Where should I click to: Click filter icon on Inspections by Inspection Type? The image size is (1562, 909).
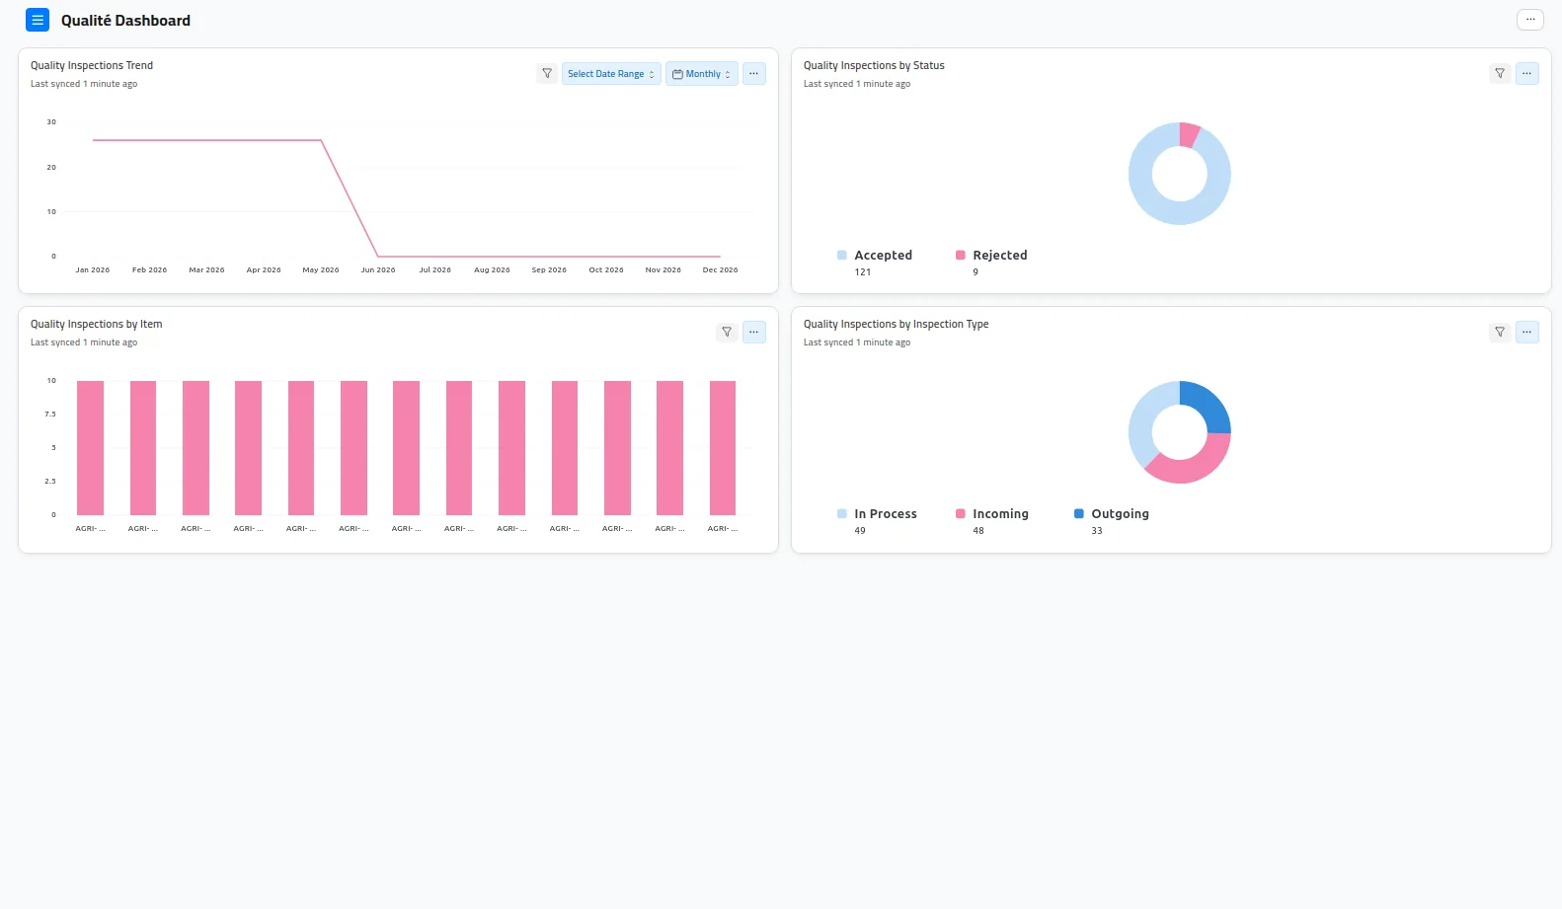1500,333
